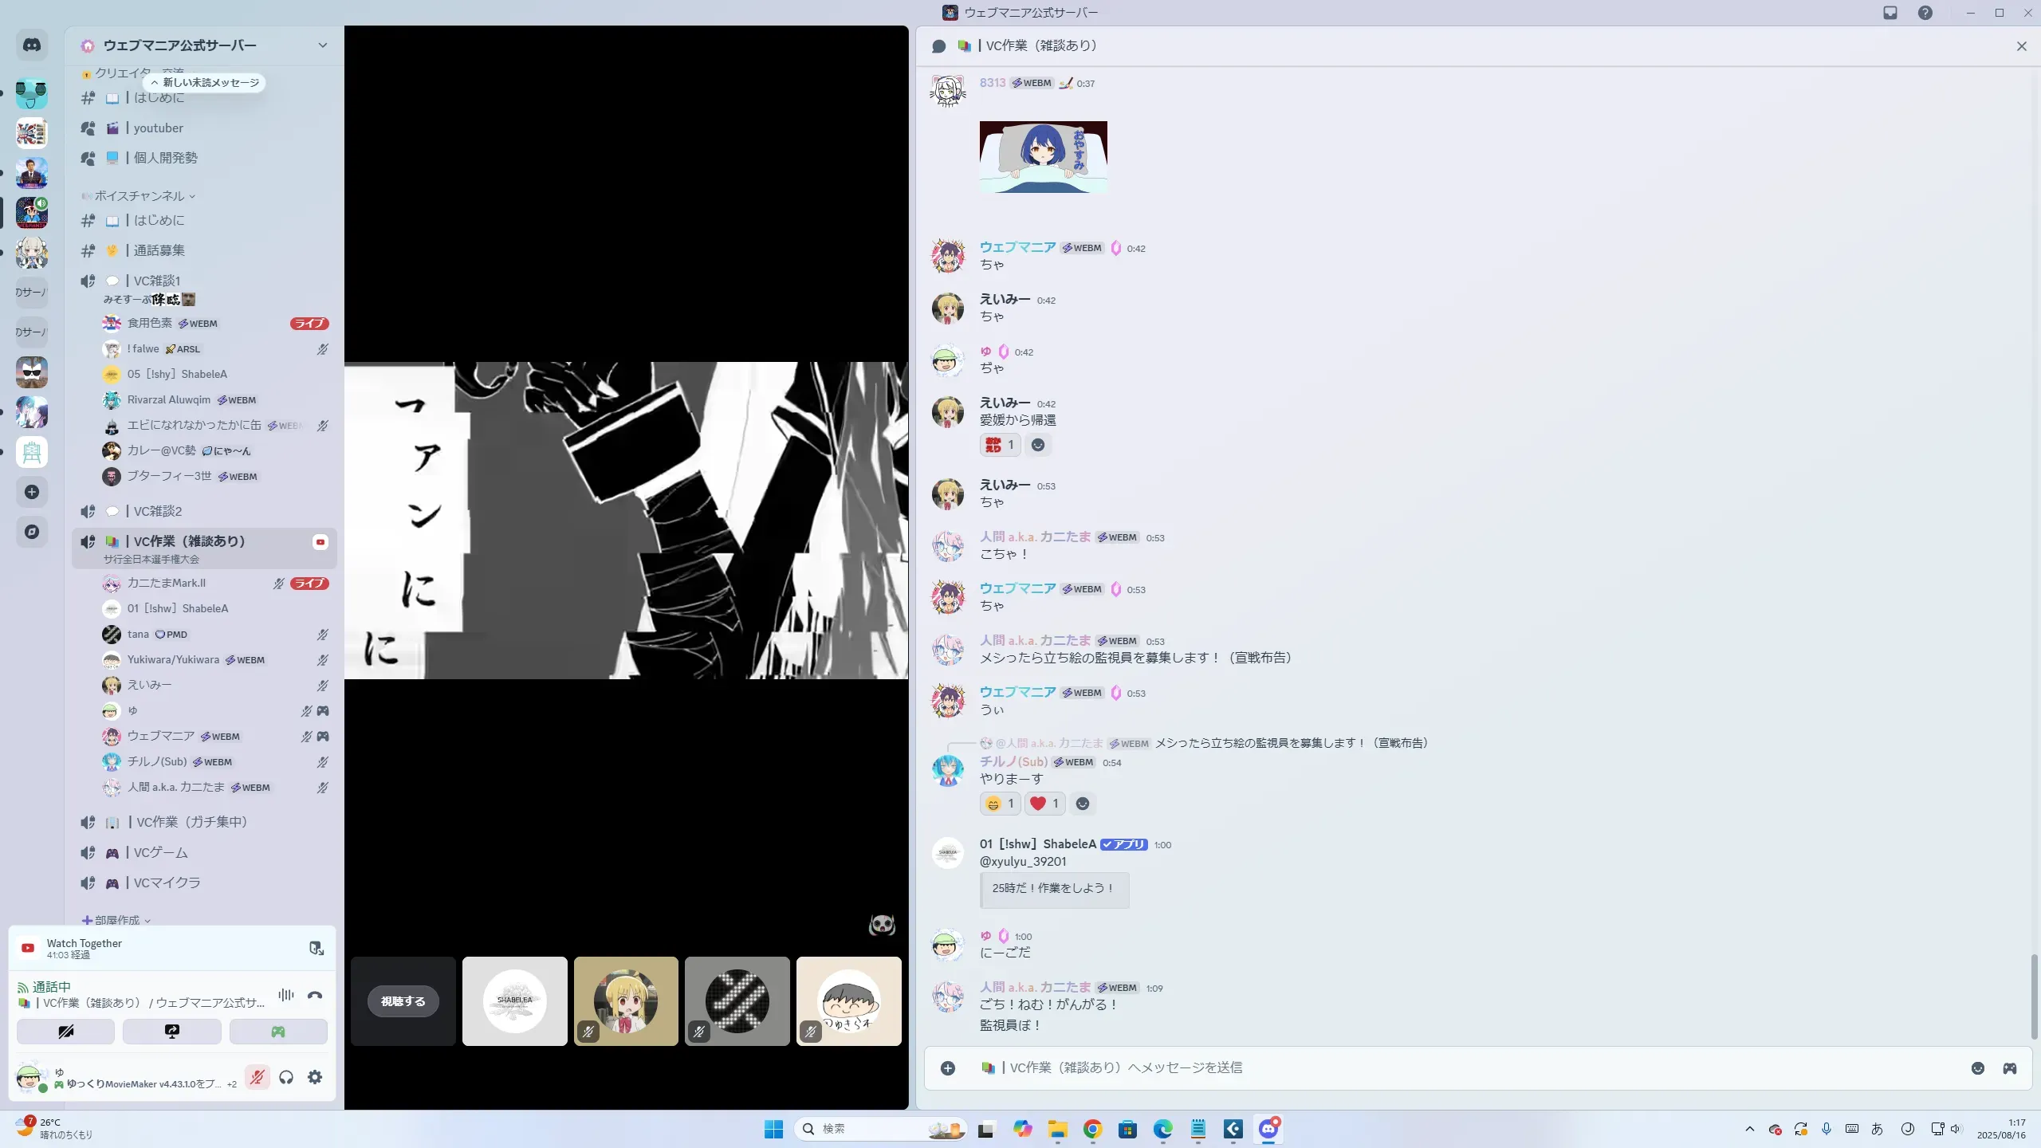Click the chat scrollbar thumb

click(x=2033, y=996)
